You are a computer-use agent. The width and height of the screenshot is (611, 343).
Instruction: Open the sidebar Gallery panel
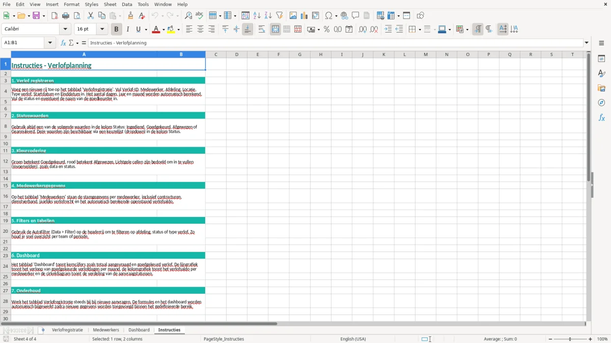601,88
